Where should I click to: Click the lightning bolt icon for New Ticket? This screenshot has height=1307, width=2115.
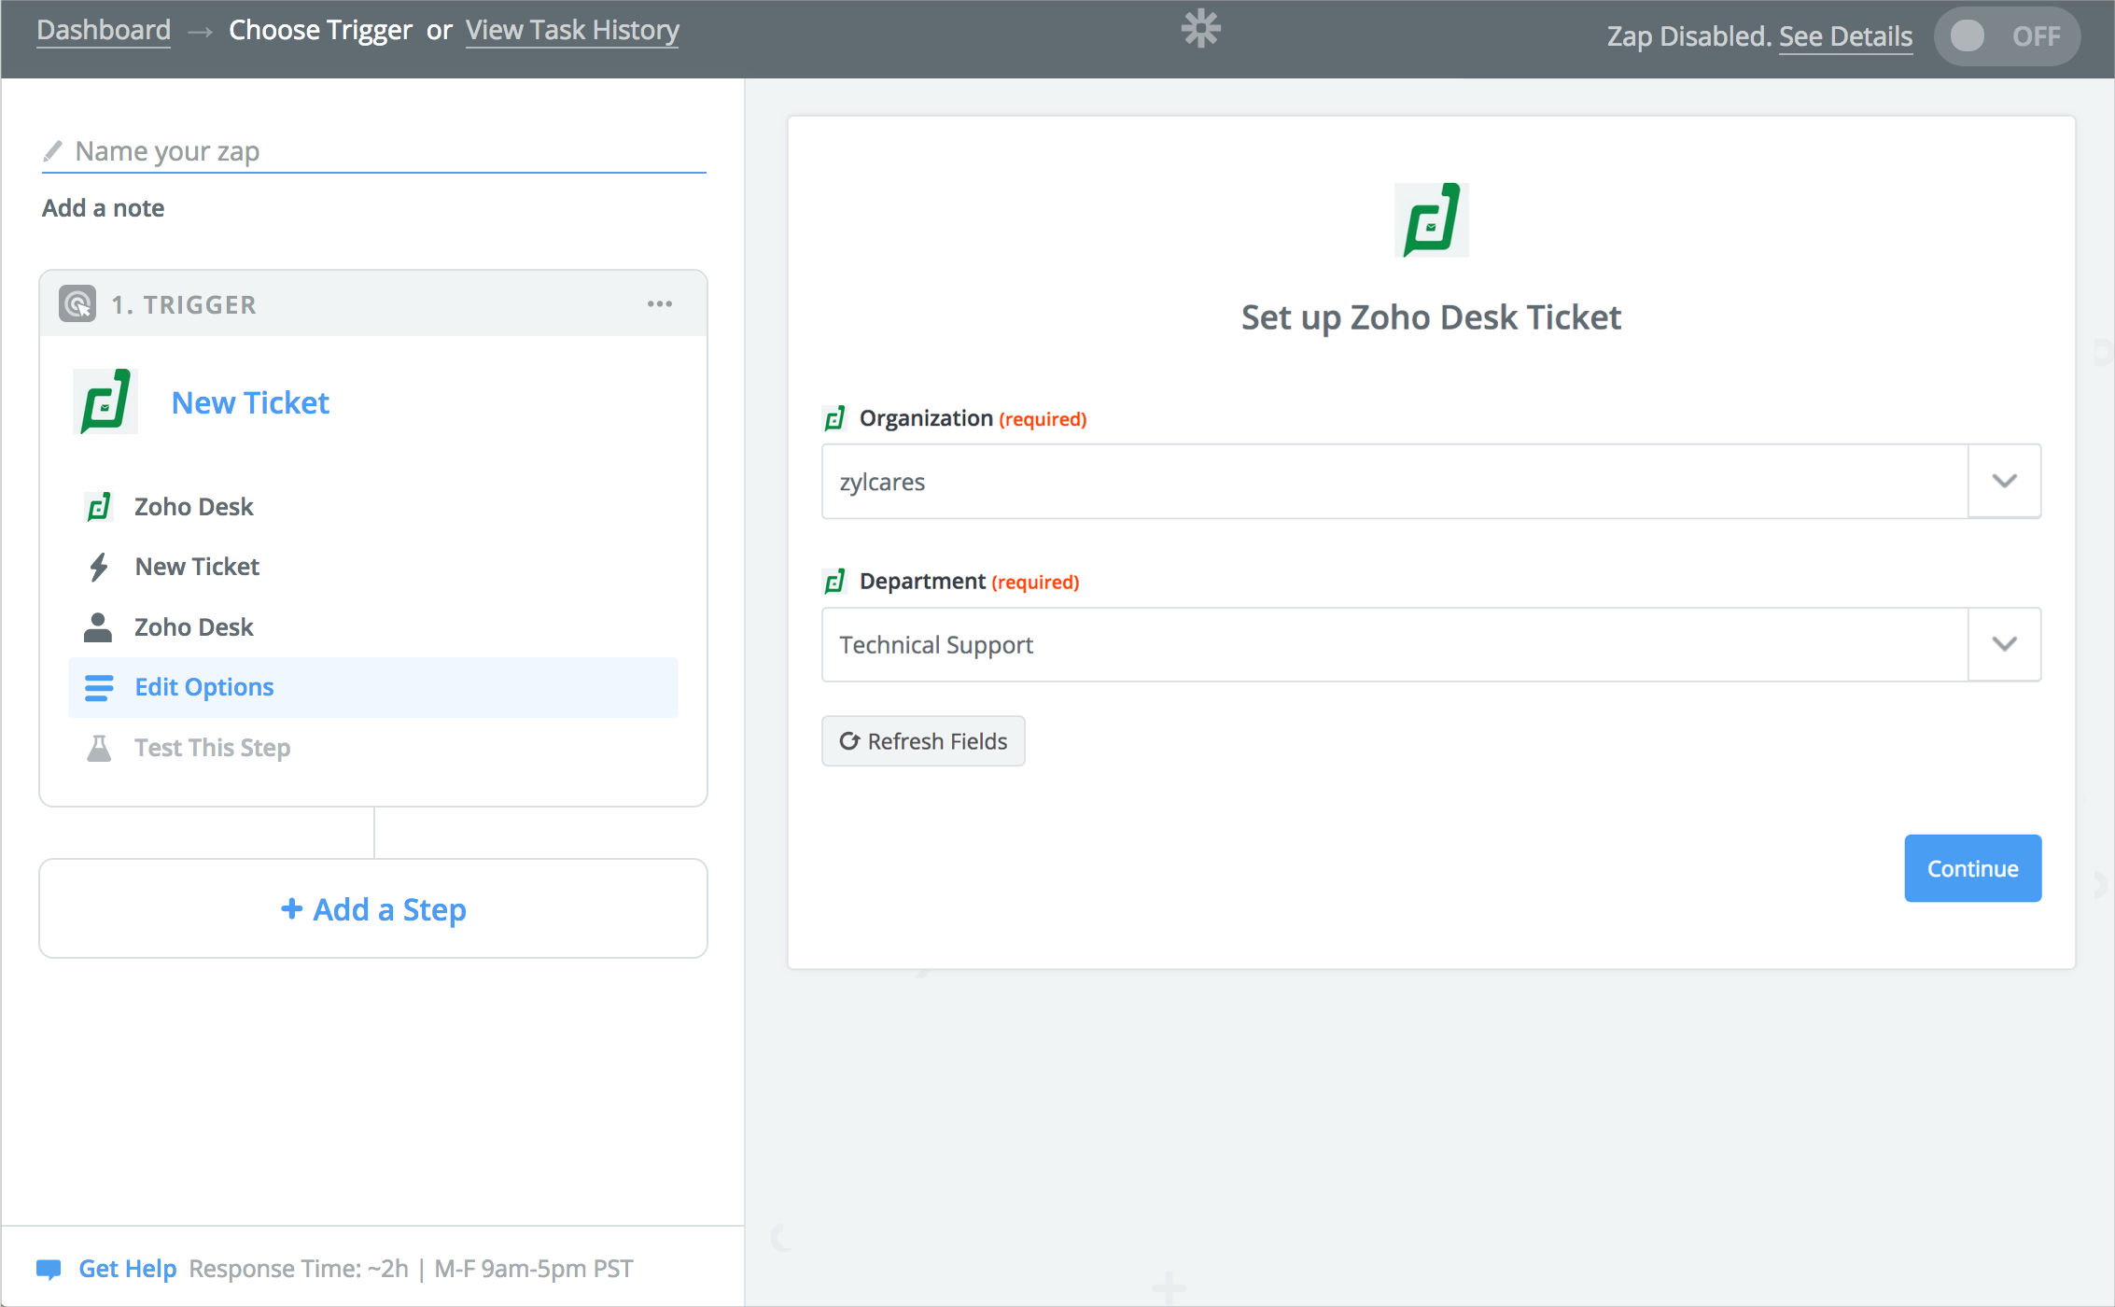pos(99,567)
